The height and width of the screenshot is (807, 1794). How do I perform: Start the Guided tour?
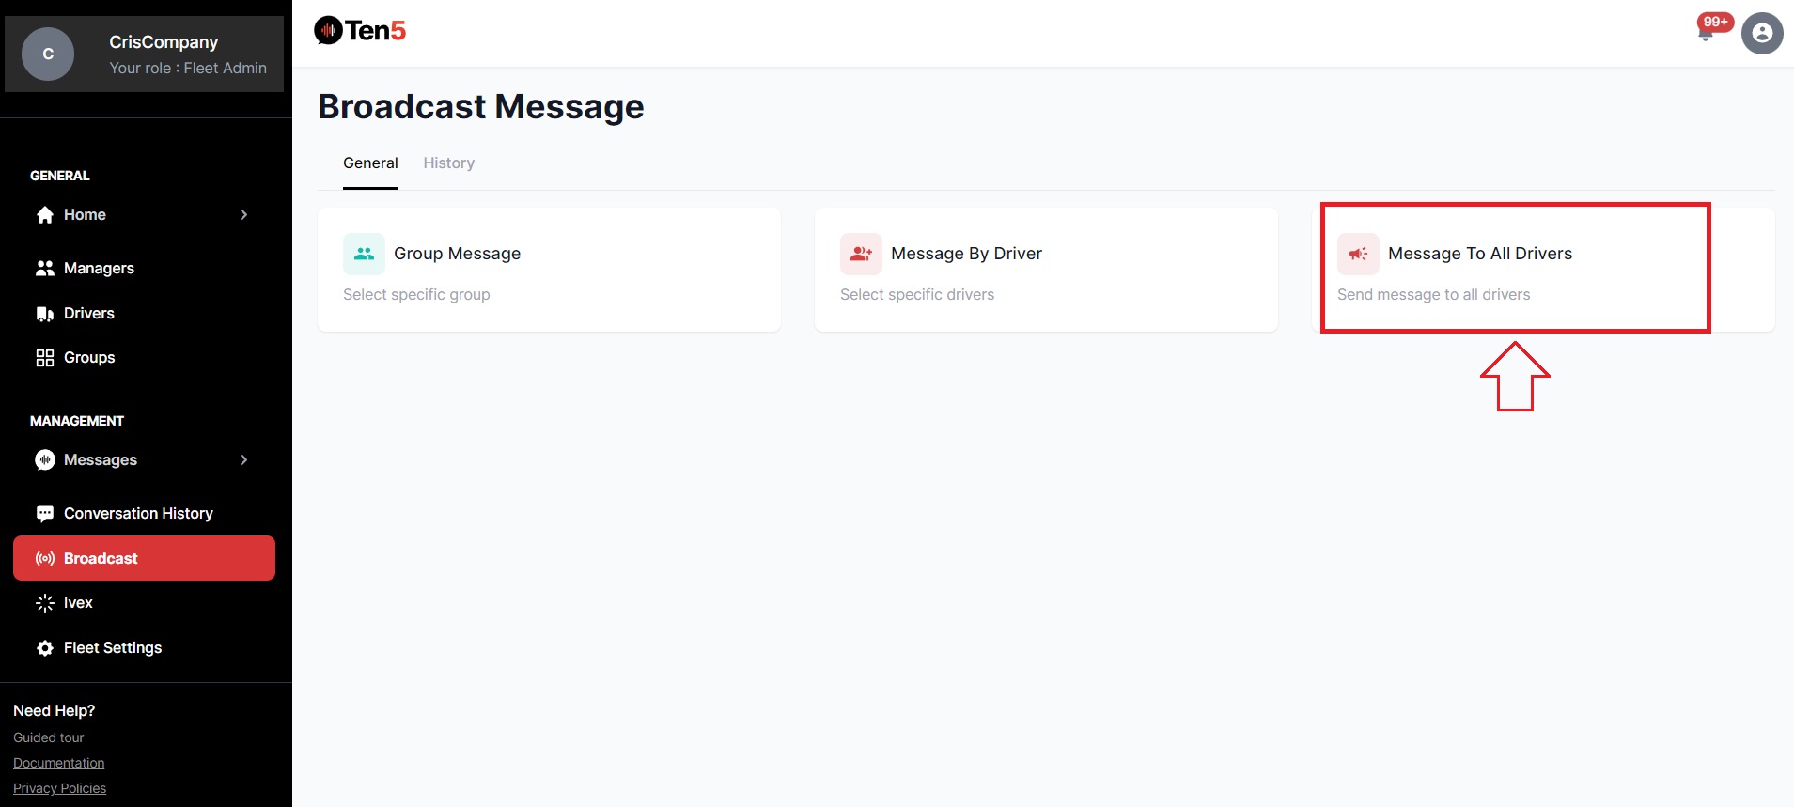[x=49, y=738]
